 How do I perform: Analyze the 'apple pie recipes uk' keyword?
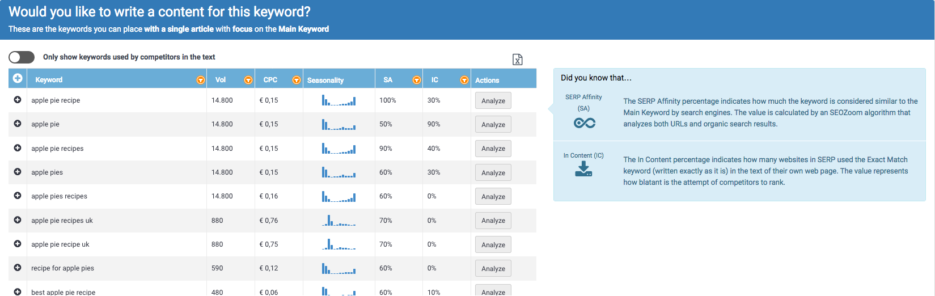coord(493,221)
